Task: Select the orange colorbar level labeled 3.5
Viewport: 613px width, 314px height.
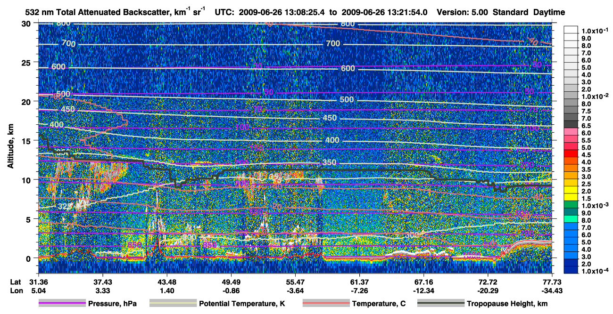Action: tap(571, 168)
